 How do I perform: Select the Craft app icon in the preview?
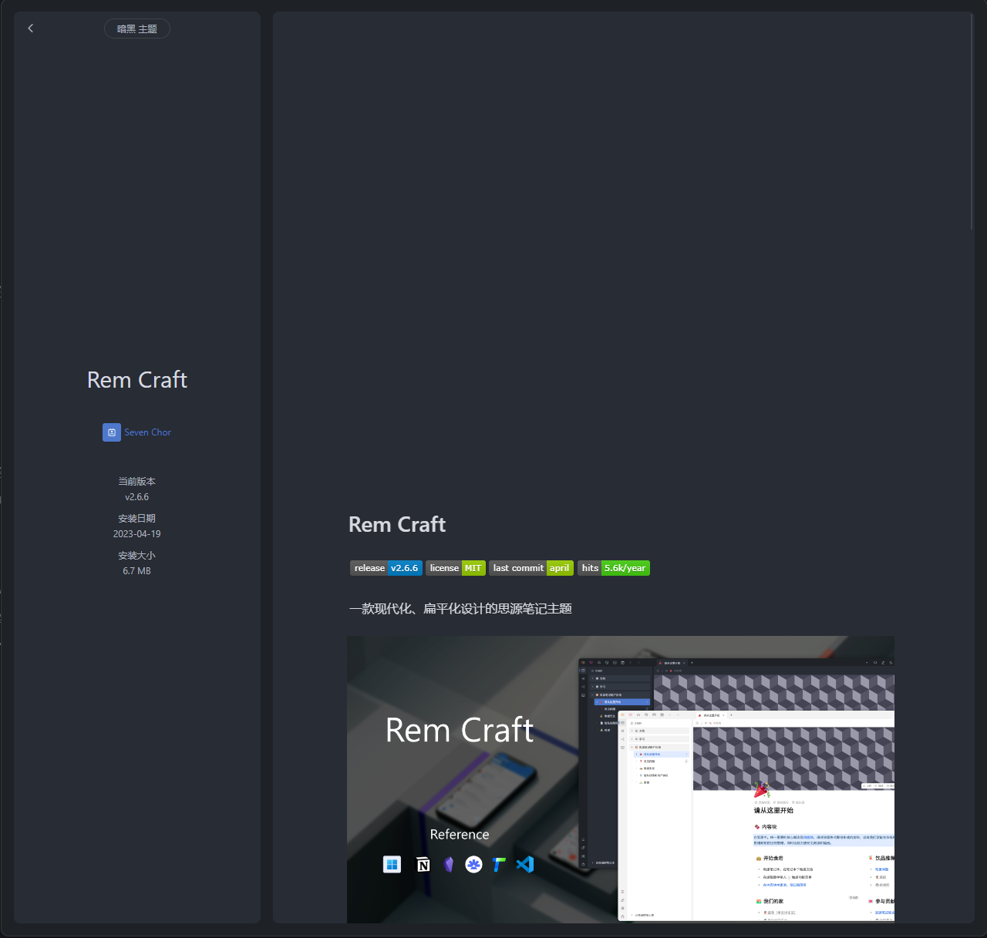tap(473, 864)
